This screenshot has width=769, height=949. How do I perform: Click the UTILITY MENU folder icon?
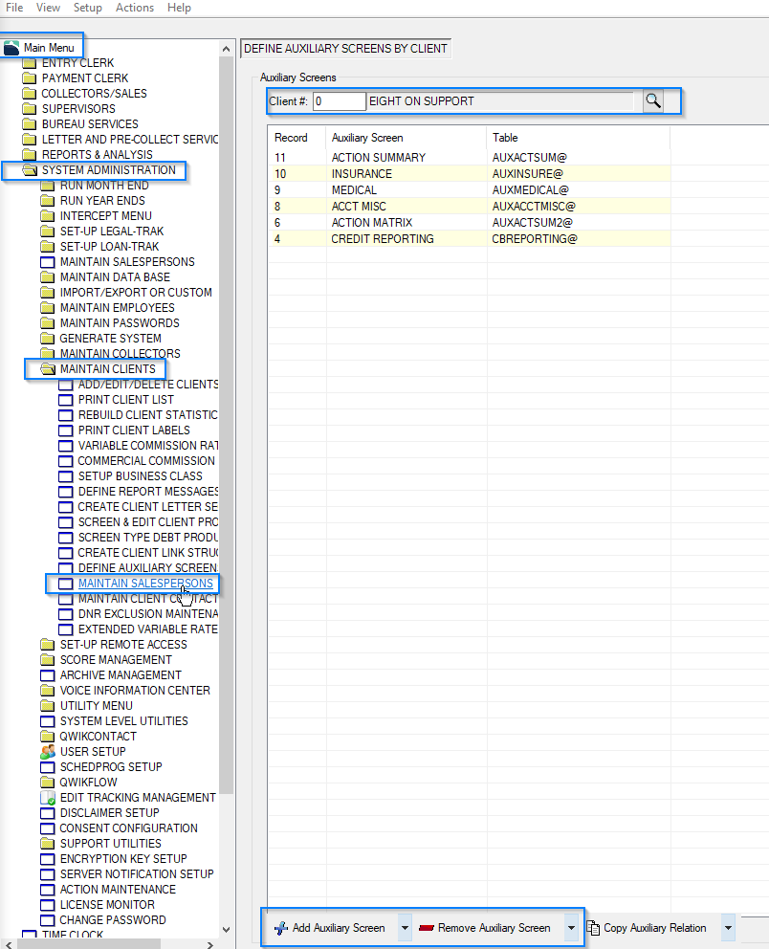(47, 706)
